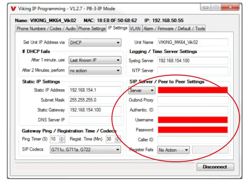
Task: Click the Unit Name input field
Action: 193,42
